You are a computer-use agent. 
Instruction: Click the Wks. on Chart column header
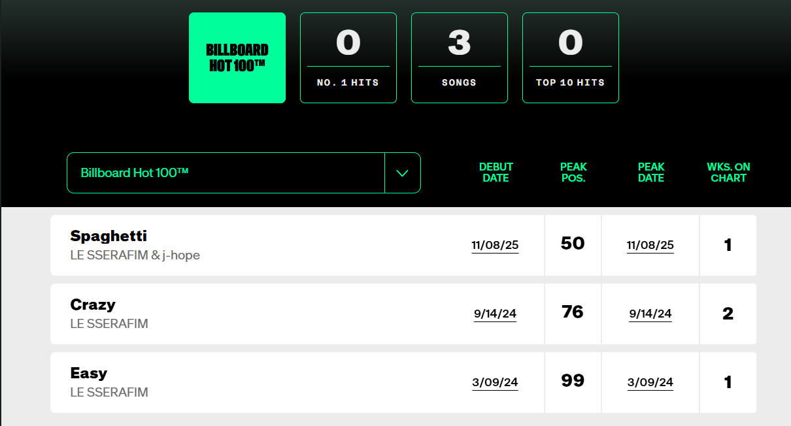(728, 172)
